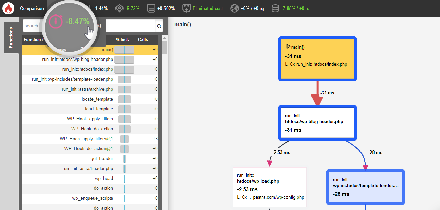Select the main() row in function list
This screenshot has height=210, width=440.
(90, 50)
